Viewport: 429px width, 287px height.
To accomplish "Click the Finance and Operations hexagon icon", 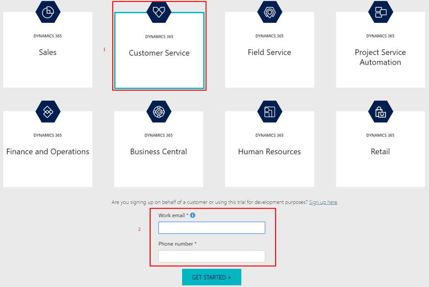I will pos(48,112).
